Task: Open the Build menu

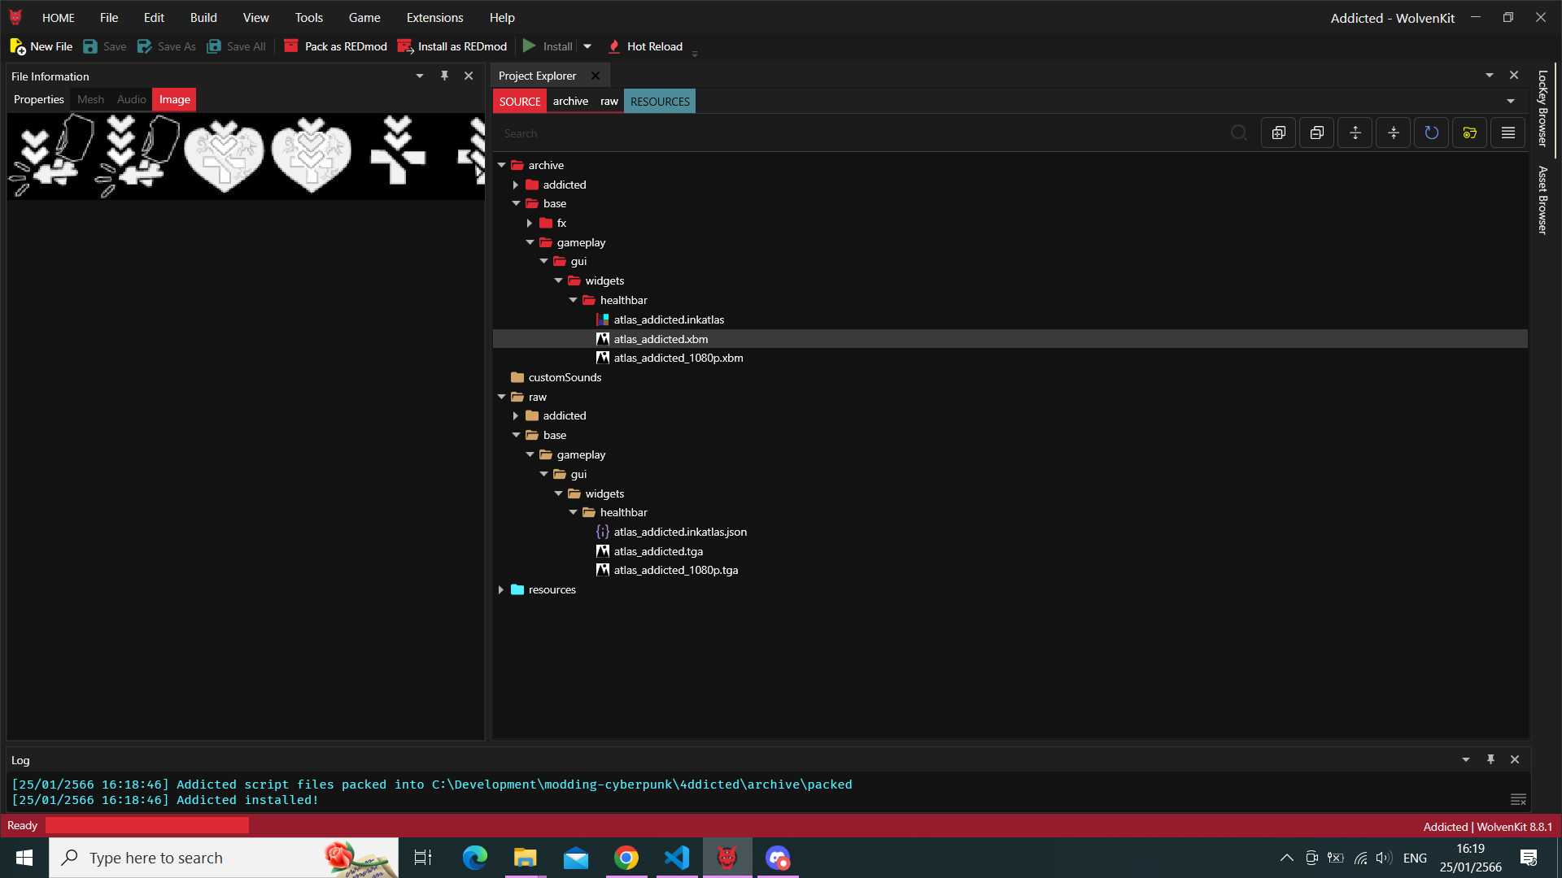Action: click(x=203, y=18)
